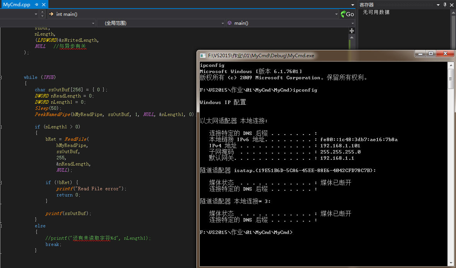Click 'Microsoft Windows [版本 6.1.7601]' console line

[x=251, y=71]
